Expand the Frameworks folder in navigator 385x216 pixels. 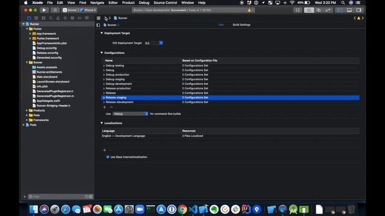(x=26, y=120)
